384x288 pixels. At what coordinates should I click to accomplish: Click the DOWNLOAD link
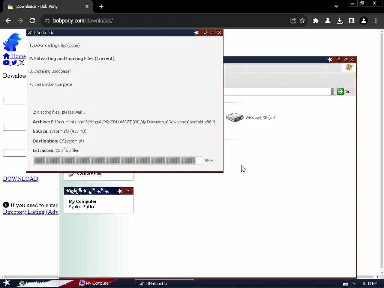(21, 179)
